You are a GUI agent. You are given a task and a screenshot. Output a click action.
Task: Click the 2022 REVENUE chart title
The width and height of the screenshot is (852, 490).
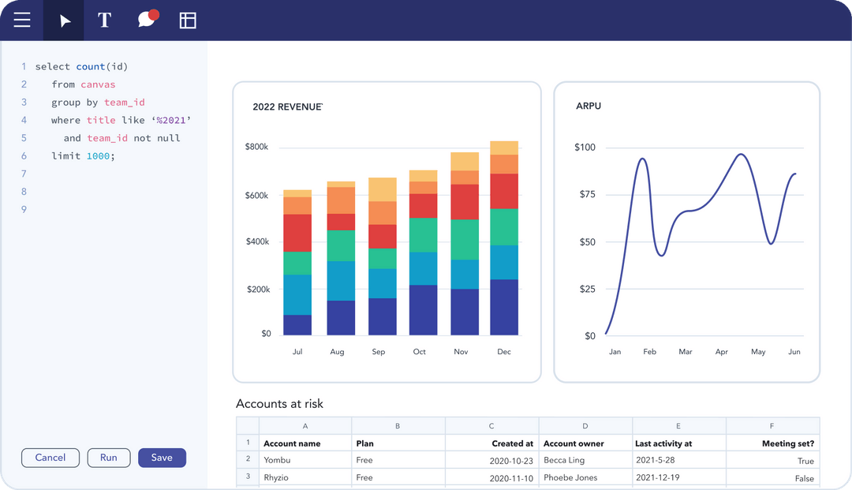pos(287,107)
